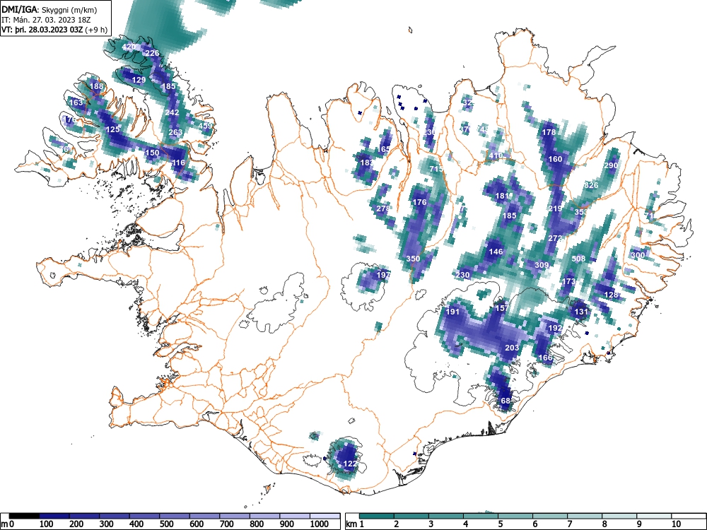Click the map label 129

pos(139,81)
